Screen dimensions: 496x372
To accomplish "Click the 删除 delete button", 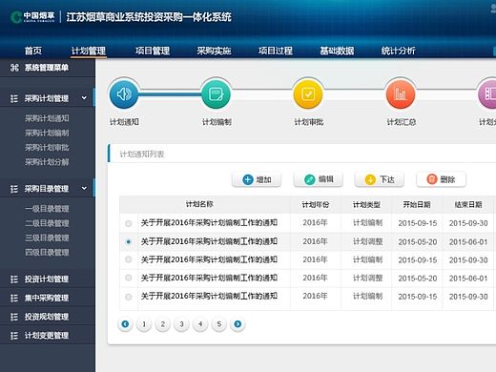I will pos(441,179).
